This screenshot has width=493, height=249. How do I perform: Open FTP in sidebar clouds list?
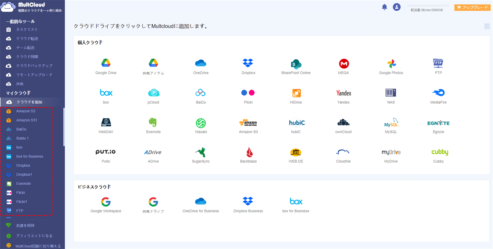pos(20,211)
